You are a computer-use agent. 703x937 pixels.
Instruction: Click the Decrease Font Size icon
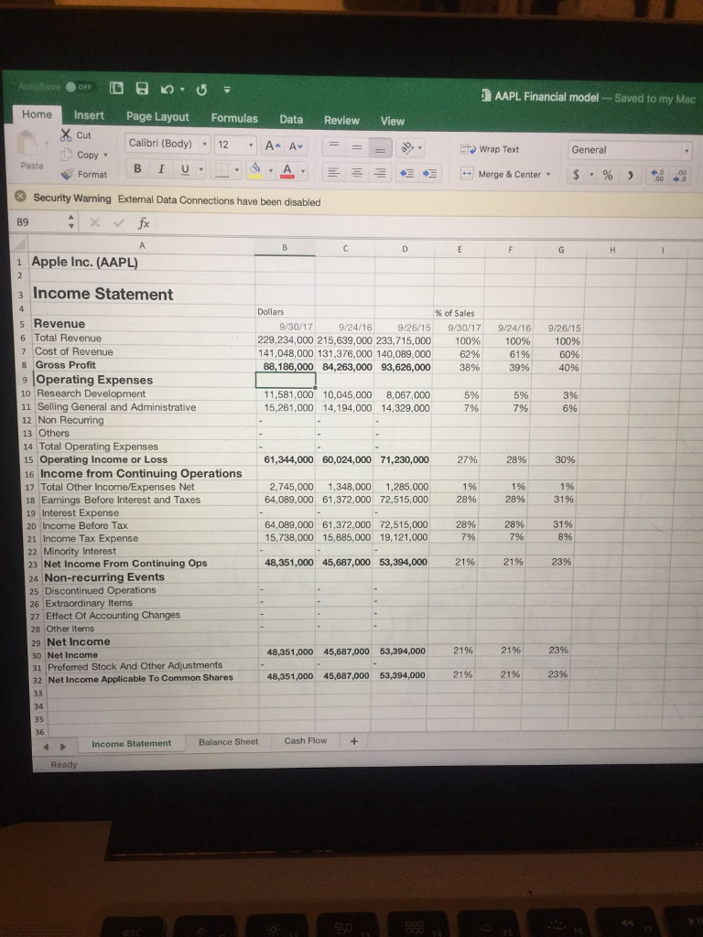296,145
